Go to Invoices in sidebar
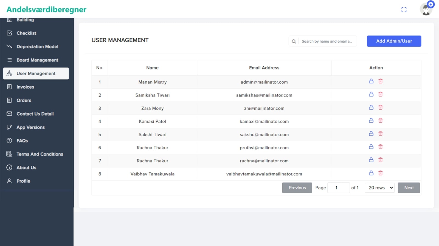439x246 pixels. click(x=25, y=87)
